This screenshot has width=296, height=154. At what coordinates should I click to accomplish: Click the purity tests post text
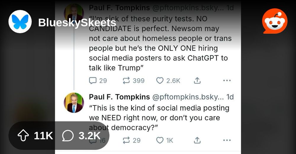160,43
